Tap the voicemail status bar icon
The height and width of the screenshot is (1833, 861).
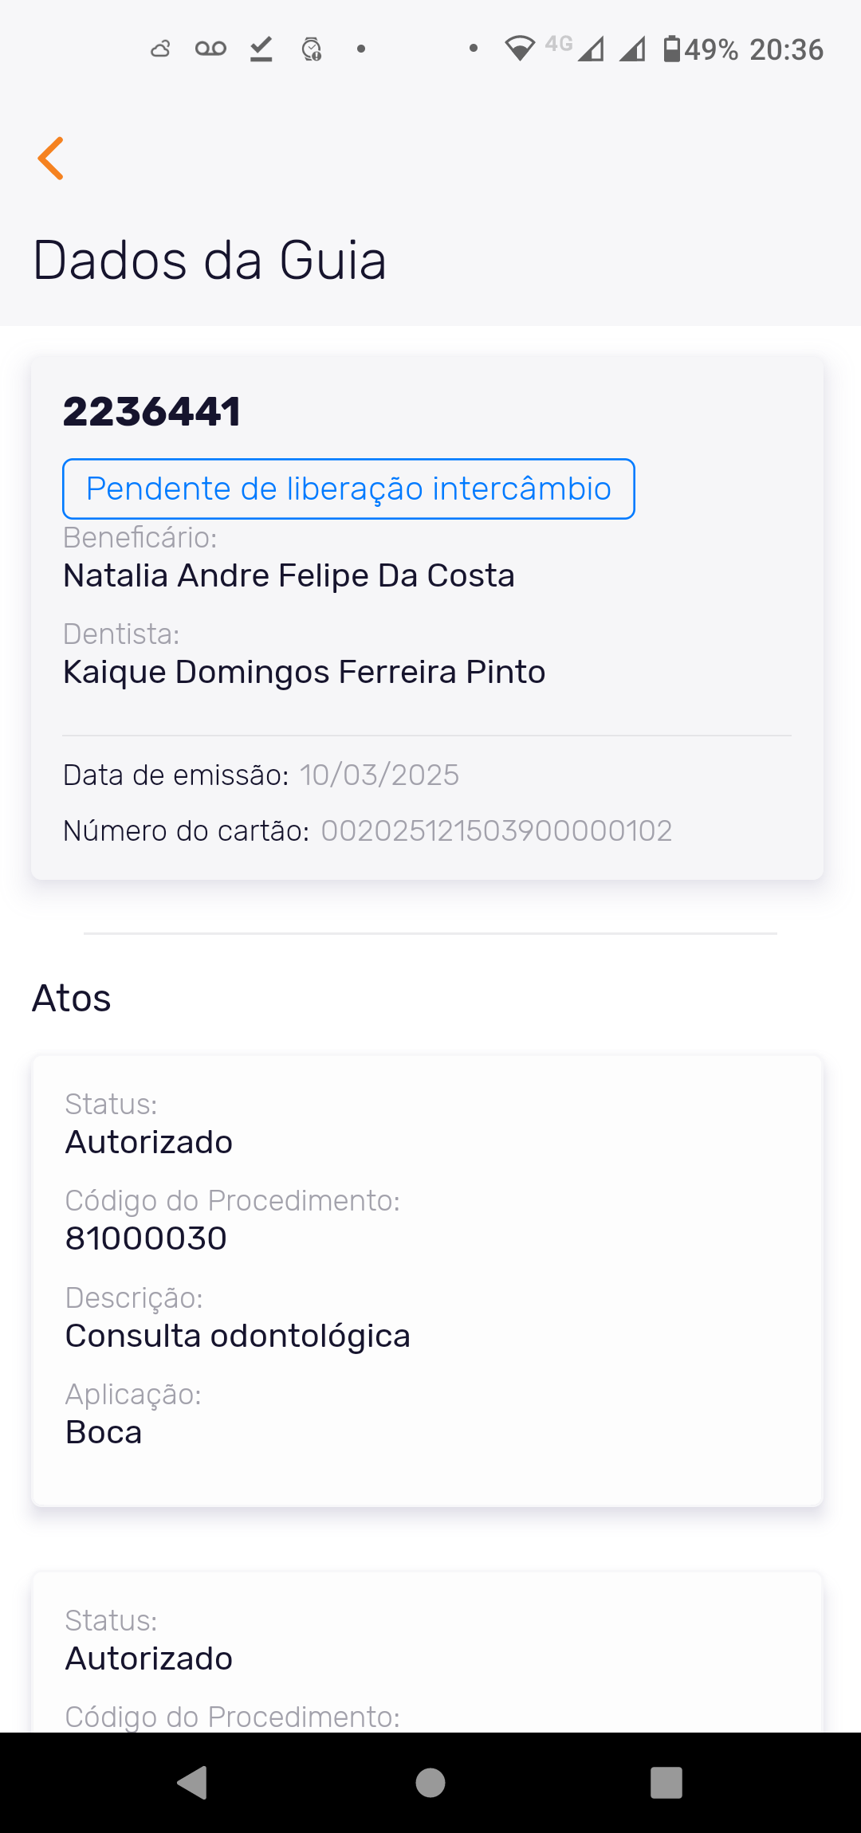coord(210,49)
